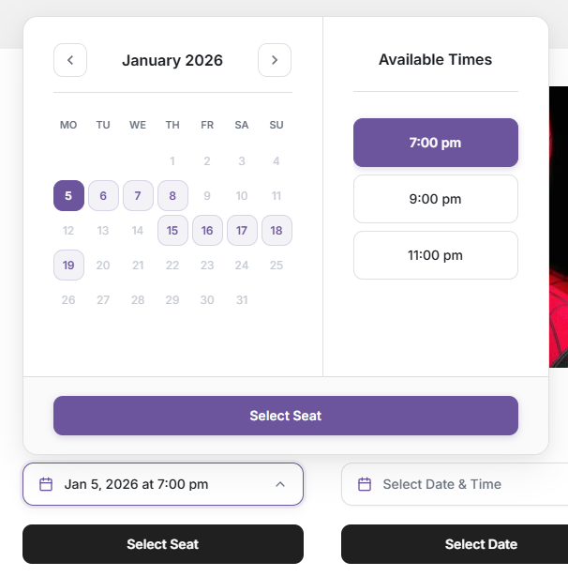
Task: Select the 7:00 pm time slot
Action: pos(435,143)
